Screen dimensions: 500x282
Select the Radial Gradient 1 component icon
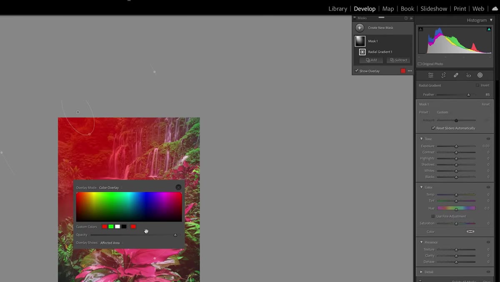pos(362,52)
